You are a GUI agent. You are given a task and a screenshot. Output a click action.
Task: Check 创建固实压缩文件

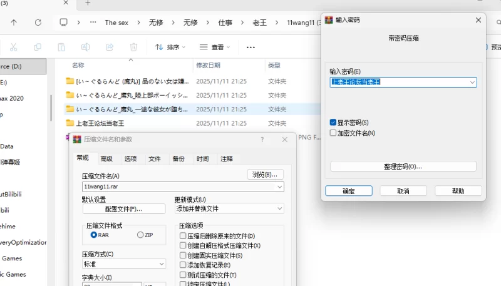point(183,255)
